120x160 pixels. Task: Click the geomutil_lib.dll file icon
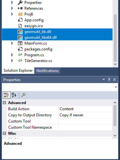coord(20,32)
